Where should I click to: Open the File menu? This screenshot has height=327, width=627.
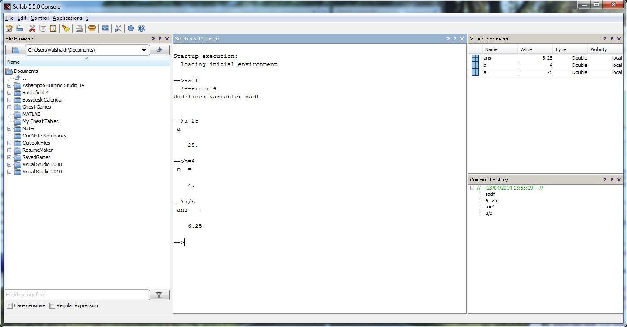click(x=9, y=18)
